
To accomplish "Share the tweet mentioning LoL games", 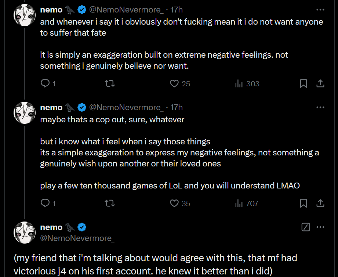I will click(x=320, y=203).
